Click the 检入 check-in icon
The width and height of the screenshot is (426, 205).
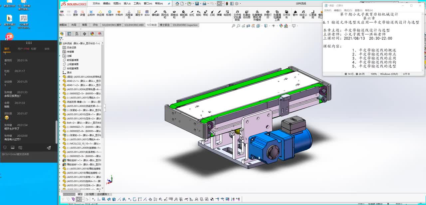tap(62, 13)
